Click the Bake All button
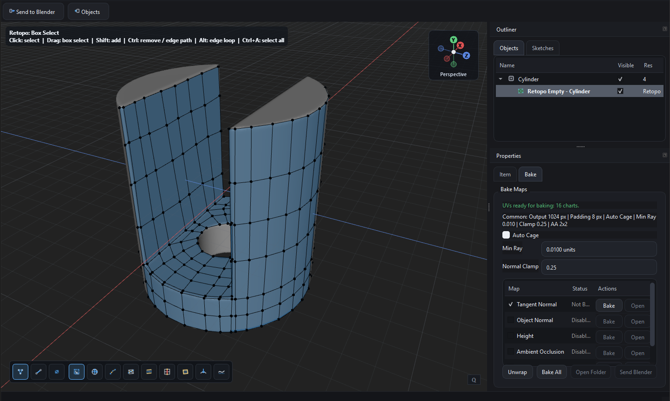670x401 pixels. pyautogui.click(x=552, y=372)
